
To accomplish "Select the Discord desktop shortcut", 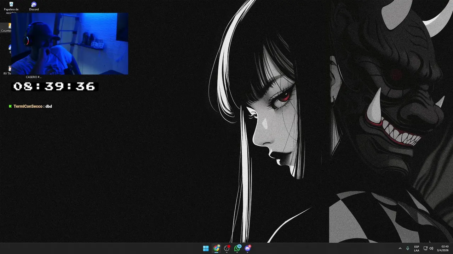I will tap(34, 6).
